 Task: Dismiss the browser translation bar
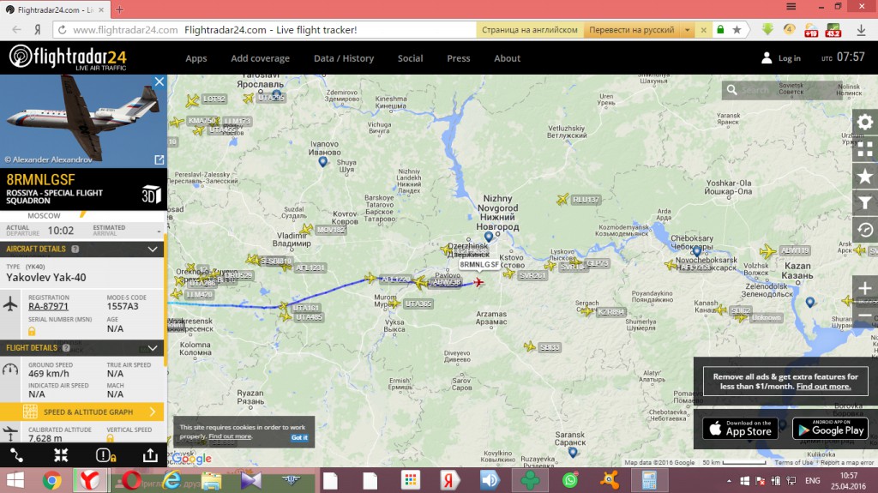pos(704,30)
